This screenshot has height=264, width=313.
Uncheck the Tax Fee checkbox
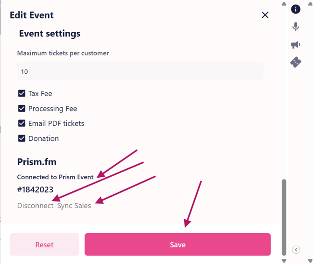tap(21, 93)
